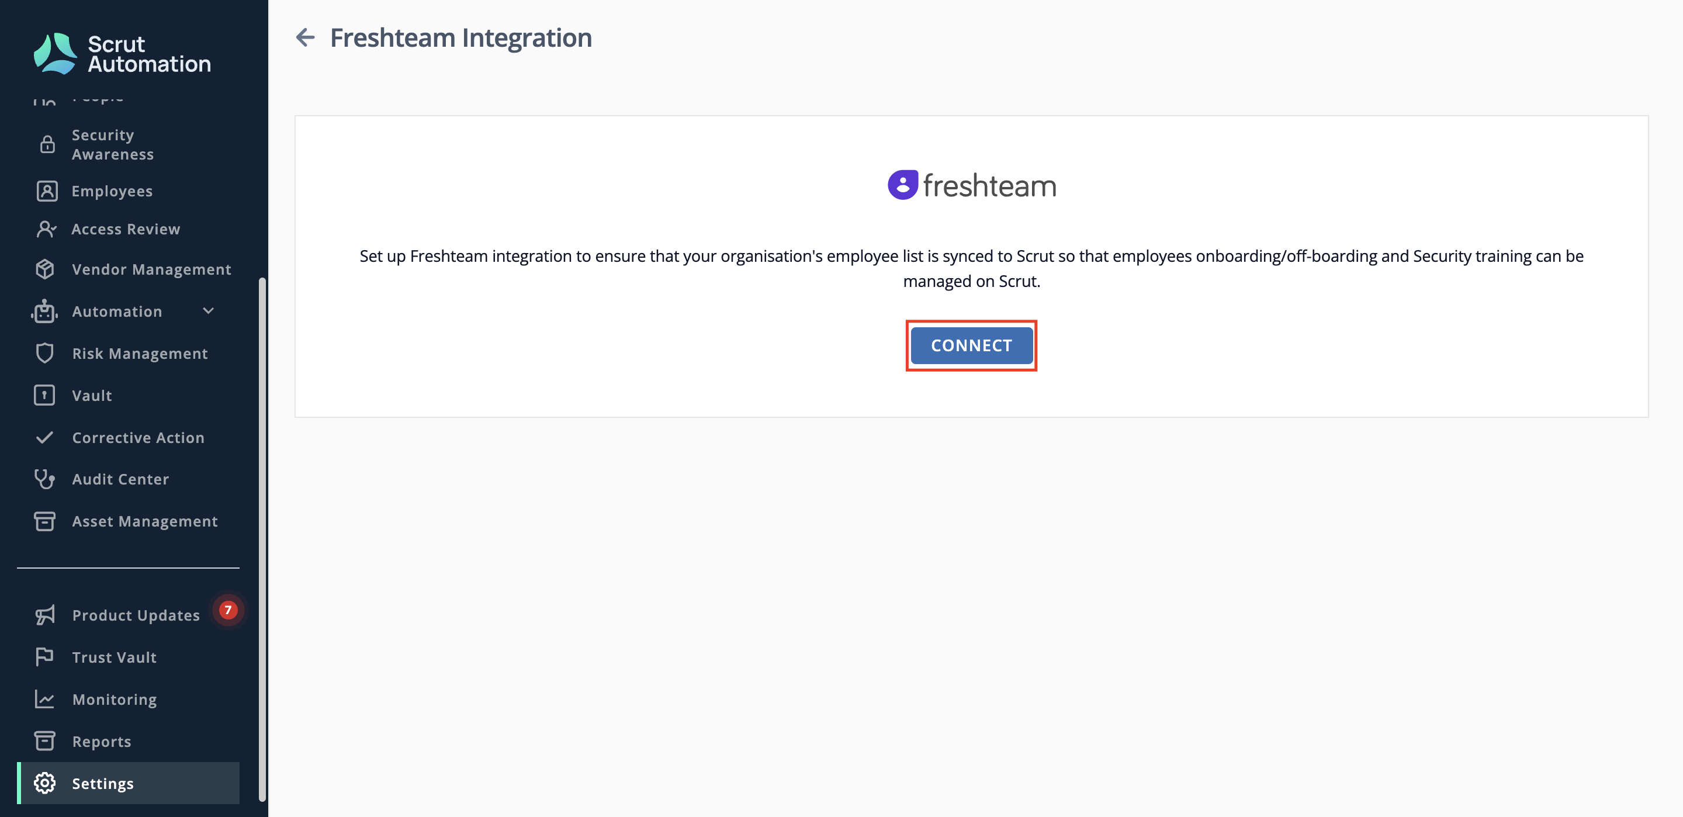Viewport: 1683px width, 817px height.
Task: Click the back arrow beside Freshteam Integration
Action: coord(305,37)
